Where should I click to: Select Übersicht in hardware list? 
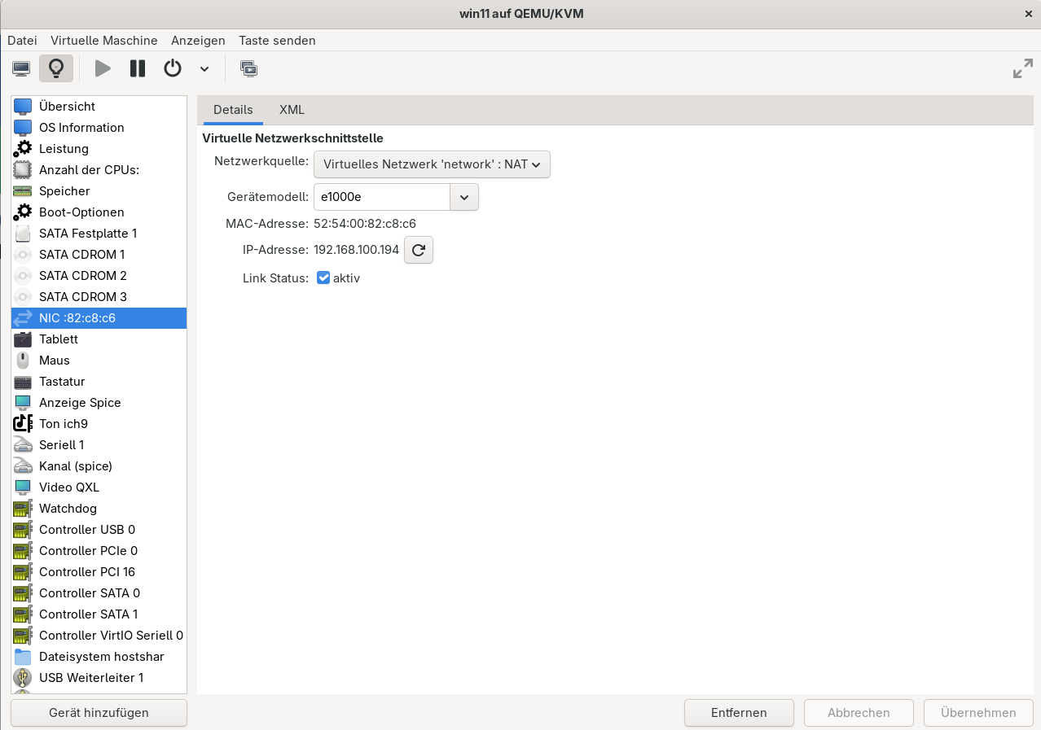click(99, 107)
